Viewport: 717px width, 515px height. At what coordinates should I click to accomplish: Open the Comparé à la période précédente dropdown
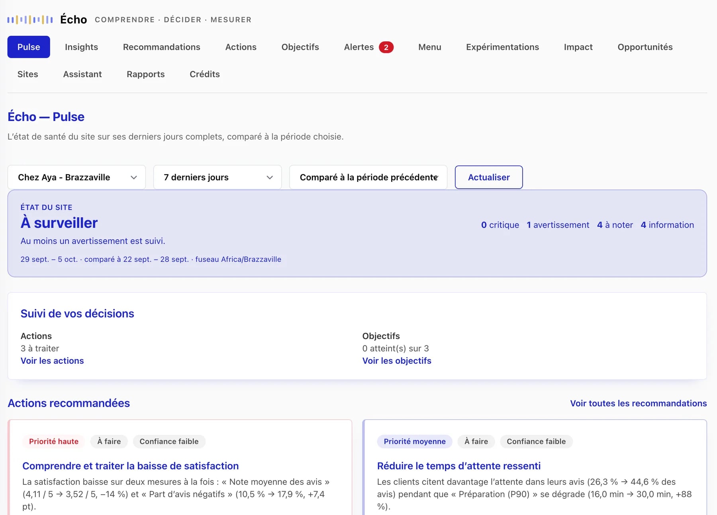(x=368, y=177)
